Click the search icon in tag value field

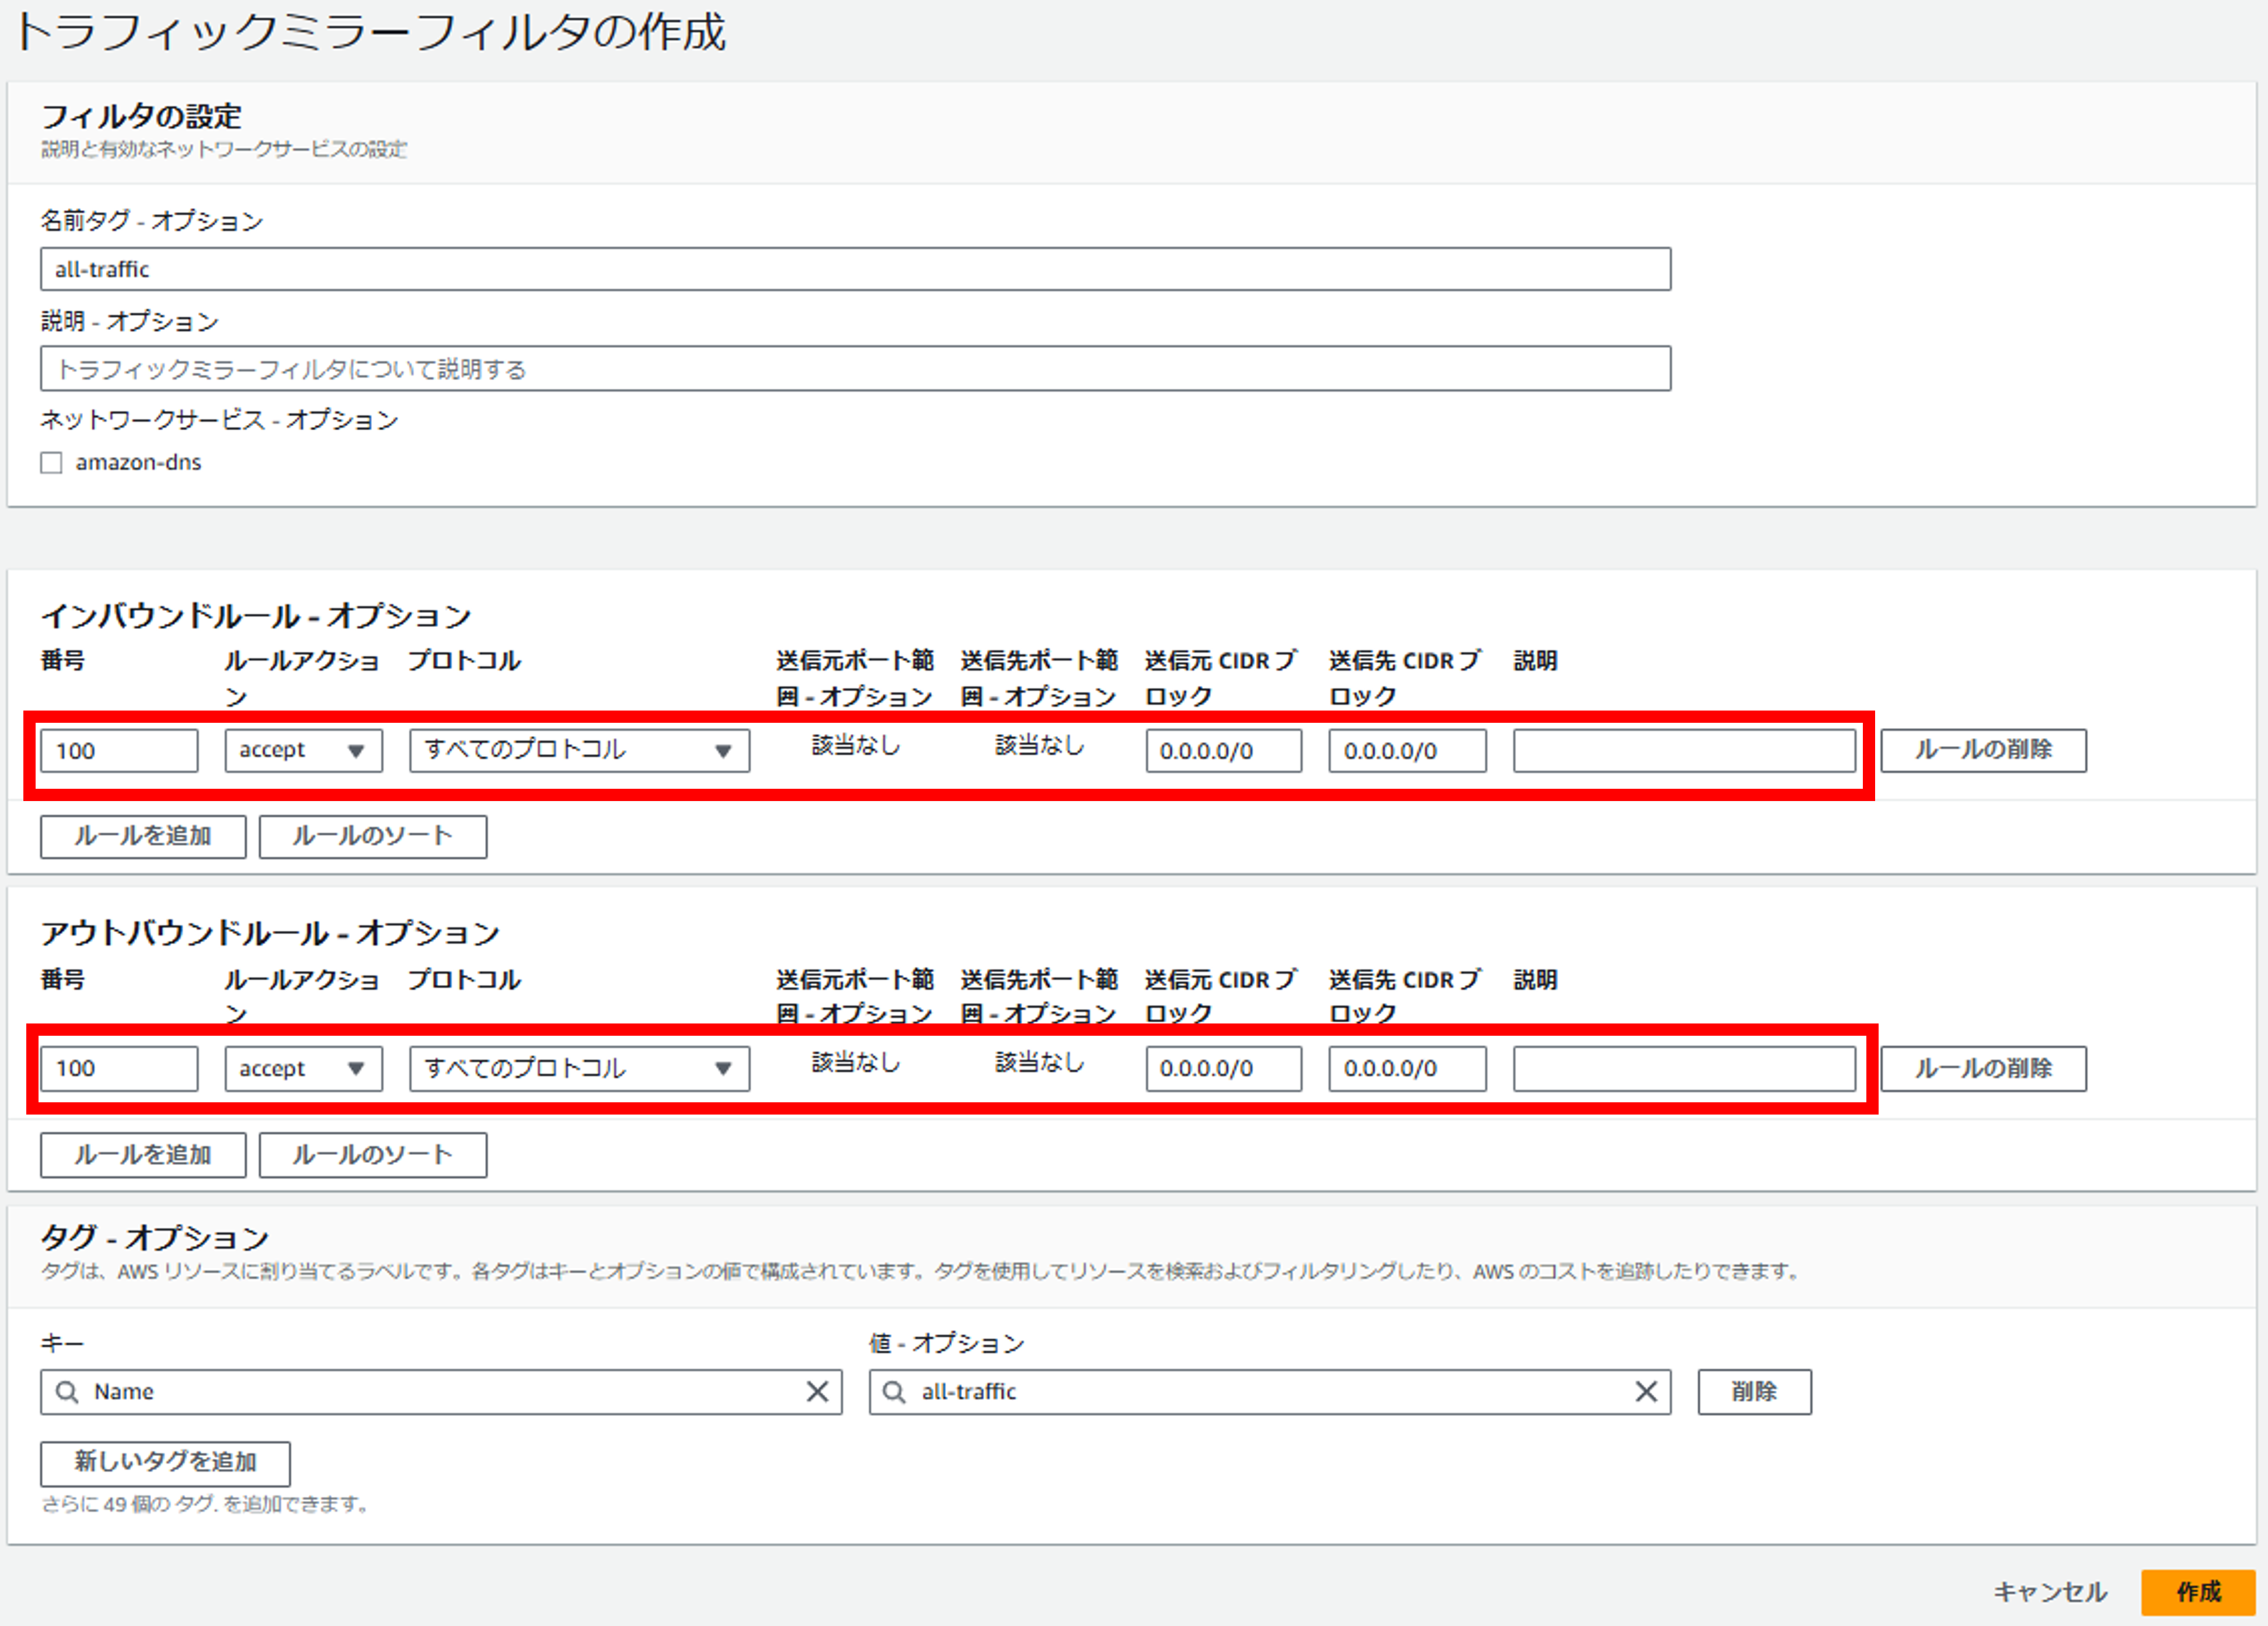pyautogui.click(x=895, y=1392)
